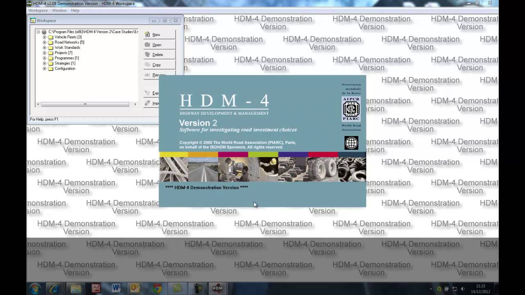This screenshot has width=525, height=295.
Task: Open Windows Explorer from the taskbar
Action: (76, 288)
